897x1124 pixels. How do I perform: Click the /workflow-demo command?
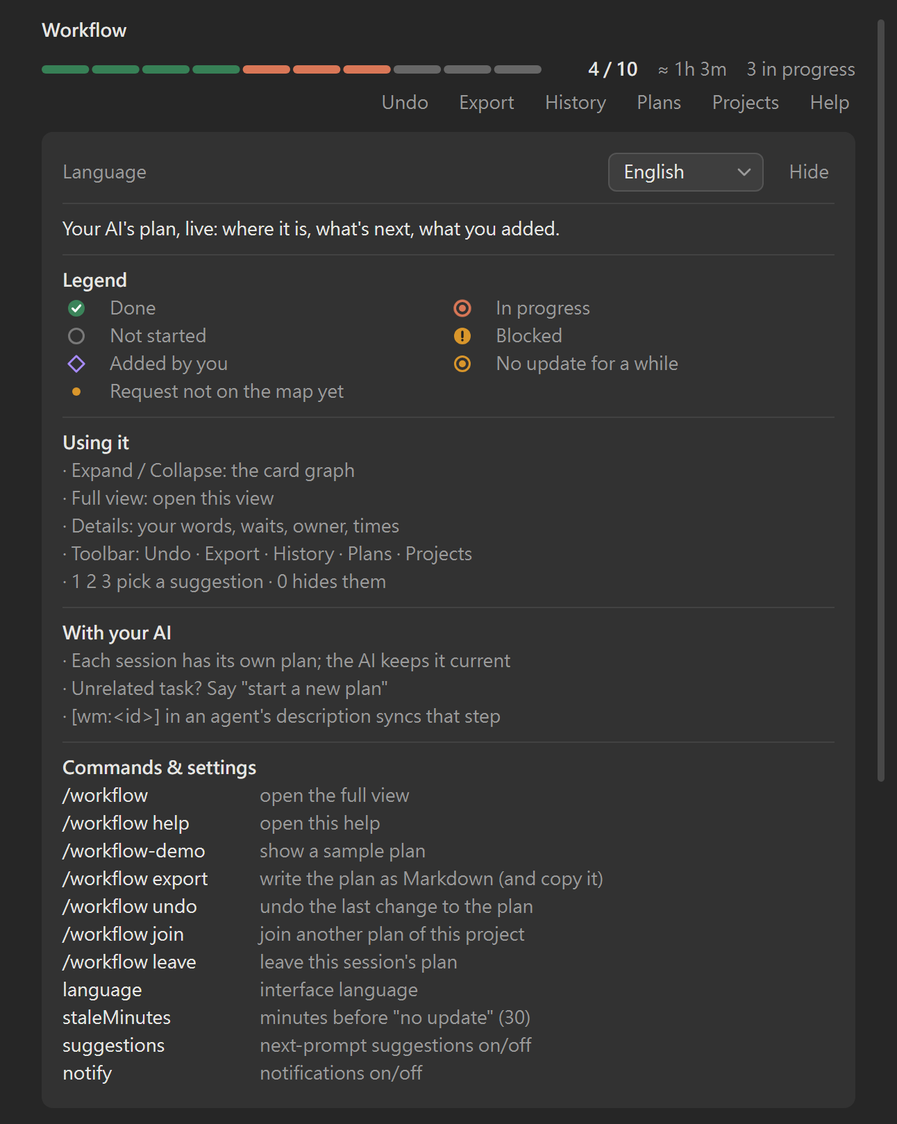(134, 851)
